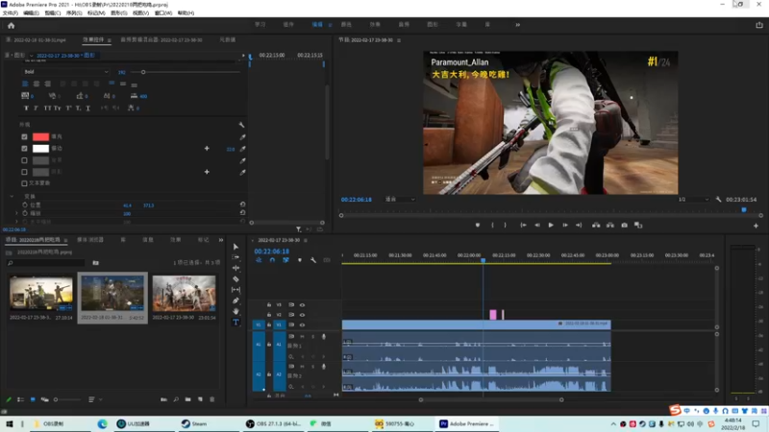Screen dimensions: 769x432
Task: Toggle Linked Selection in timeline
Action: tap(285, 260)
